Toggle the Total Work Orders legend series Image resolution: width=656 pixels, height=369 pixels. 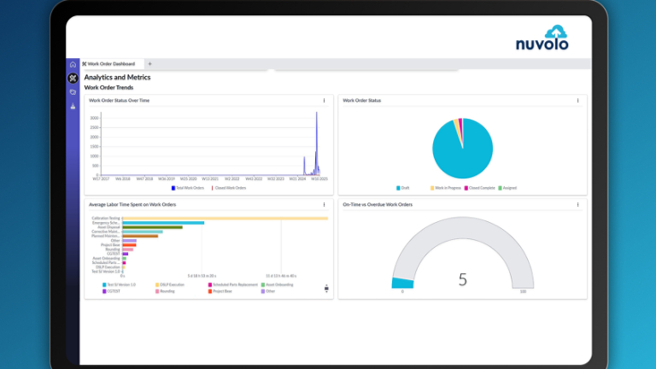pyautogui.click(x=187, y=188)
